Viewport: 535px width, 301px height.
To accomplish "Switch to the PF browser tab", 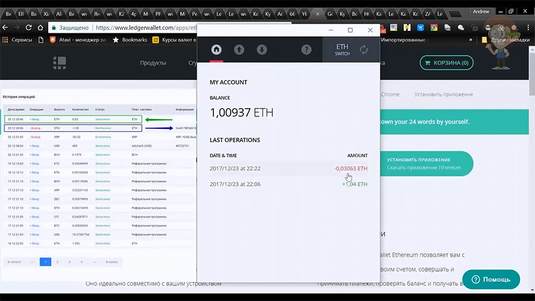I will tap(158, 14).
